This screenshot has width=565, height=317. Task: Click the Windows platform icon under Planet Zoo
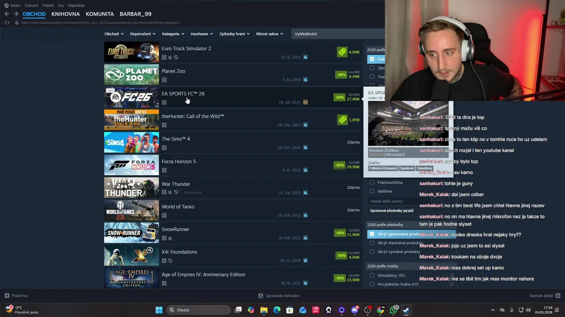[164, 80]
